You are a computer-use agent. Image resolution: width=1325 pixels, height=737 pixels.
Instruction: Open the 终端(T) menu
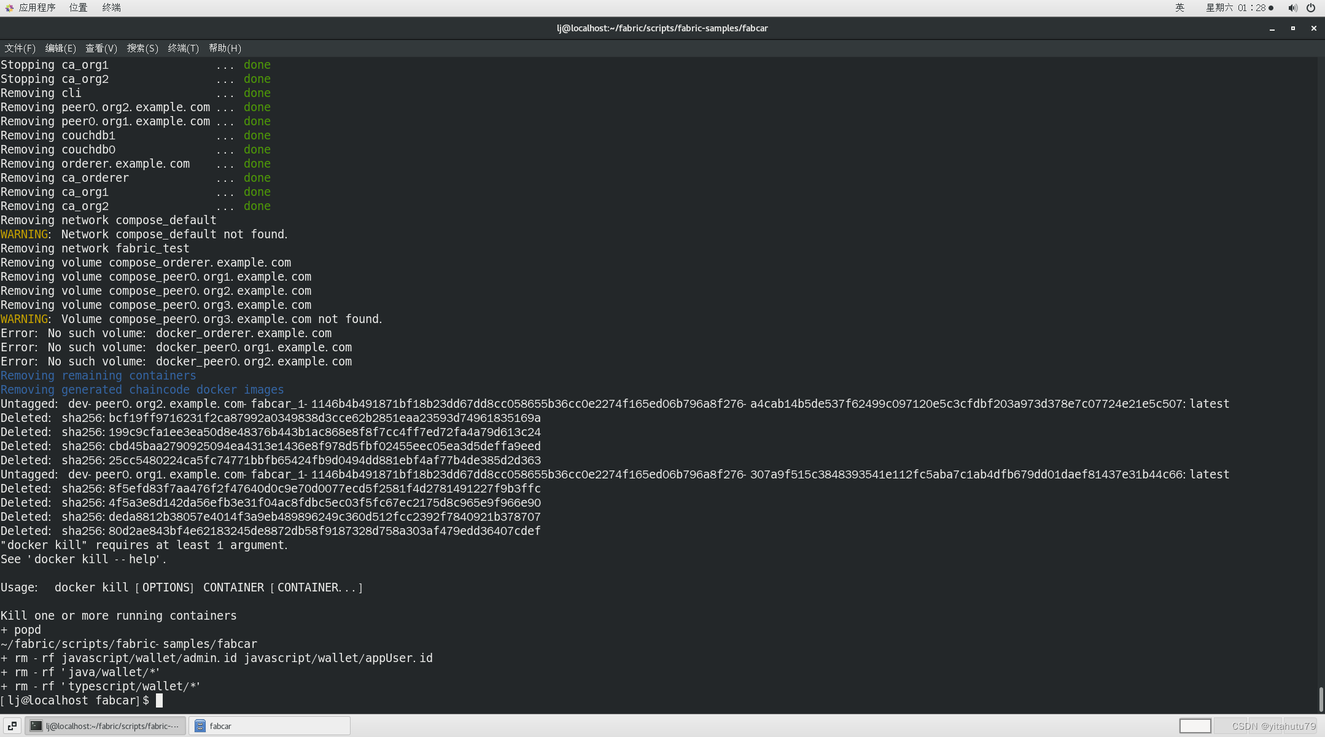coord(184,48)
